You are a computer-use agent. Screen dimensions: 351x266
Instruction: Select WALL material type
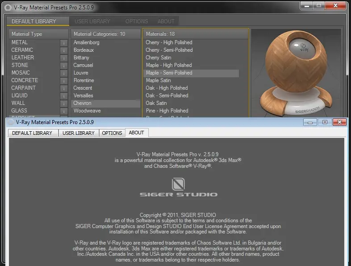click(34, 104)
